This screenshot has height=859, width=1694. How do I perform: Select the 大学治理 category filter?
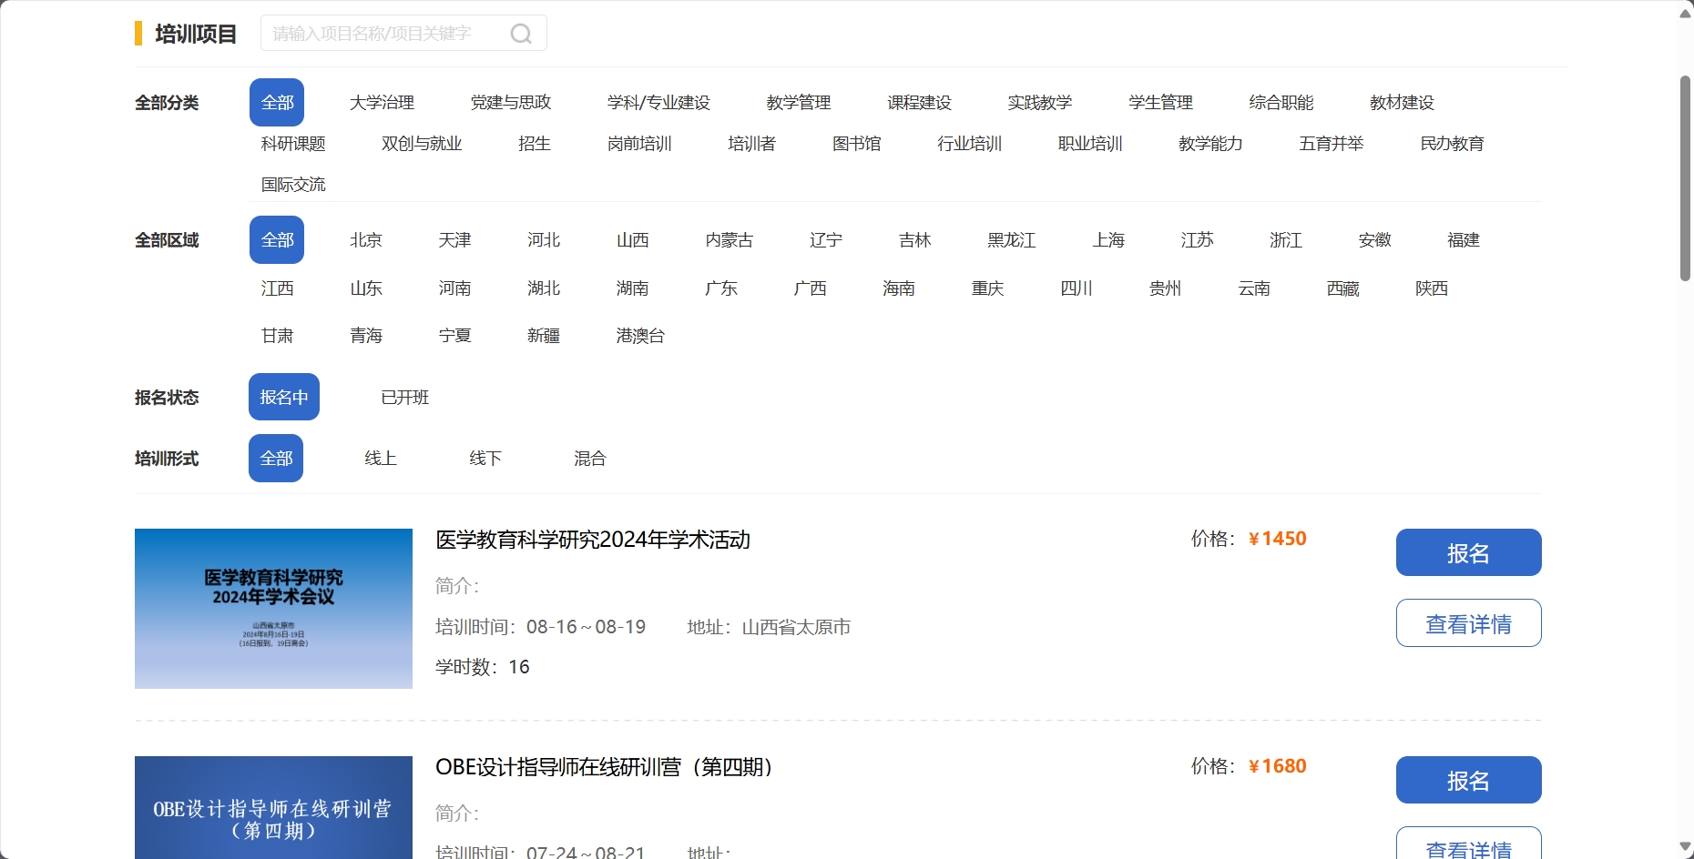click(x=382, y=103)
